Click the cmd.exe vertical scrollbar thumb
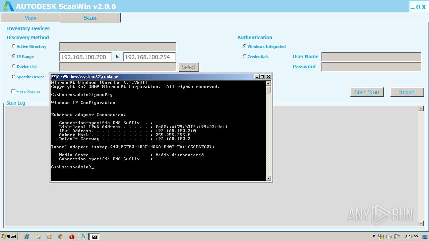The height and width of the screenshot is (241, 429). click(268, 90)
